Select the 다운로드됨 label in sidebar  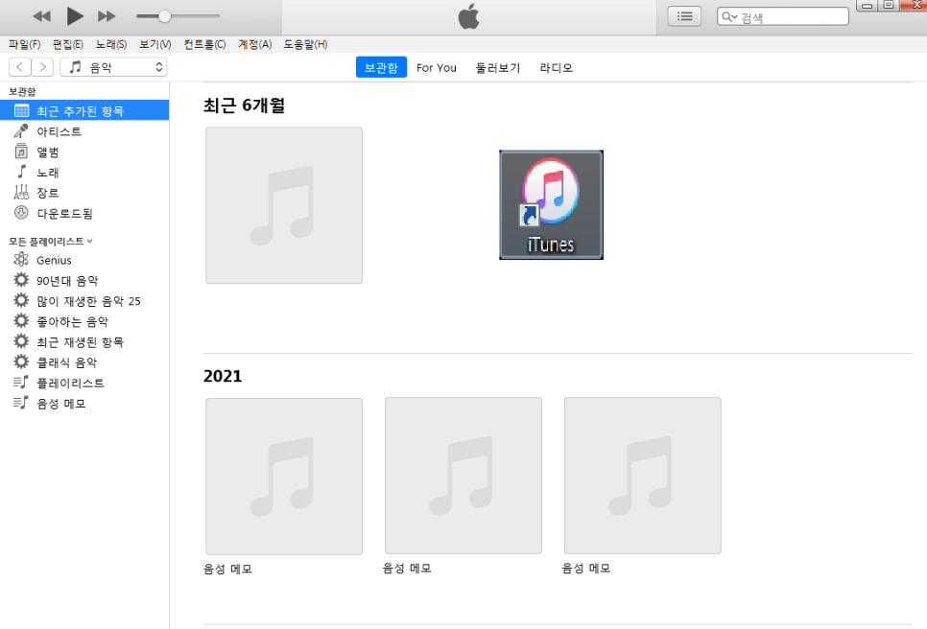tap(65, 213)
